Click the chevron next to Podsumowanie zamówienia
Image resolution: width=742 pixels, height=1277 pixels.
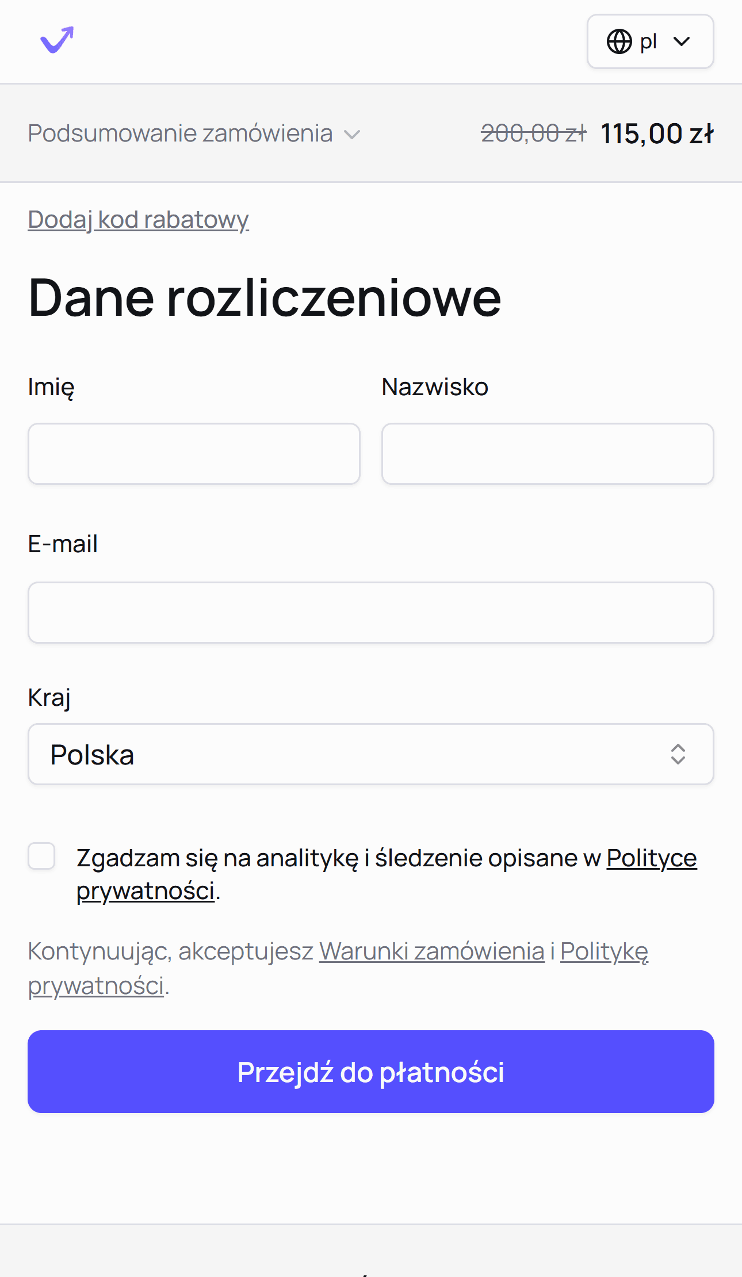click(353, 135)
